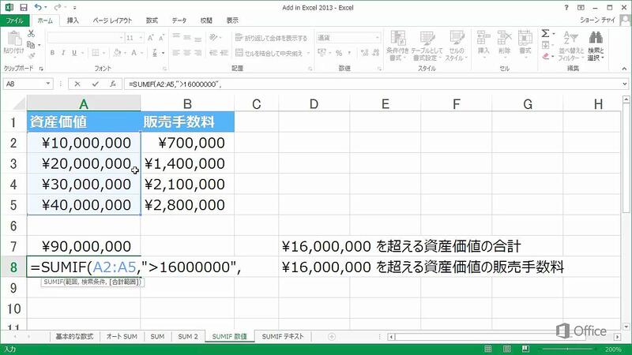This screenshot has height=355, width=632.
Task: Click the Fill down icon
Action: click(x=545, y=45)
